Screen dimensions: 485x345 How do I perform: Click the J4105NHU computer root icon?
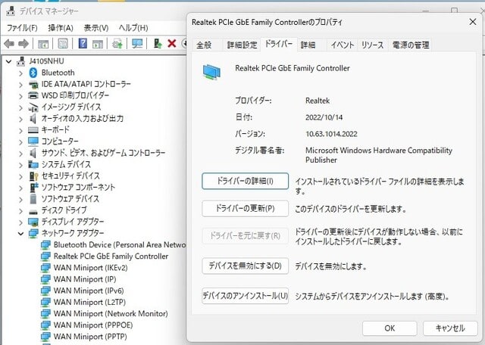pos(20,61)
